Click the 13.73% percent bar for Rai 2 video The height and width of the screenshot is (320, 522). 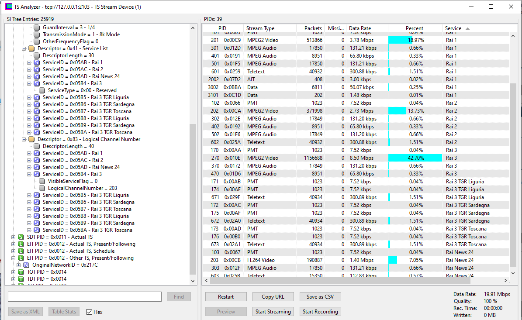(x=397, y=111)
